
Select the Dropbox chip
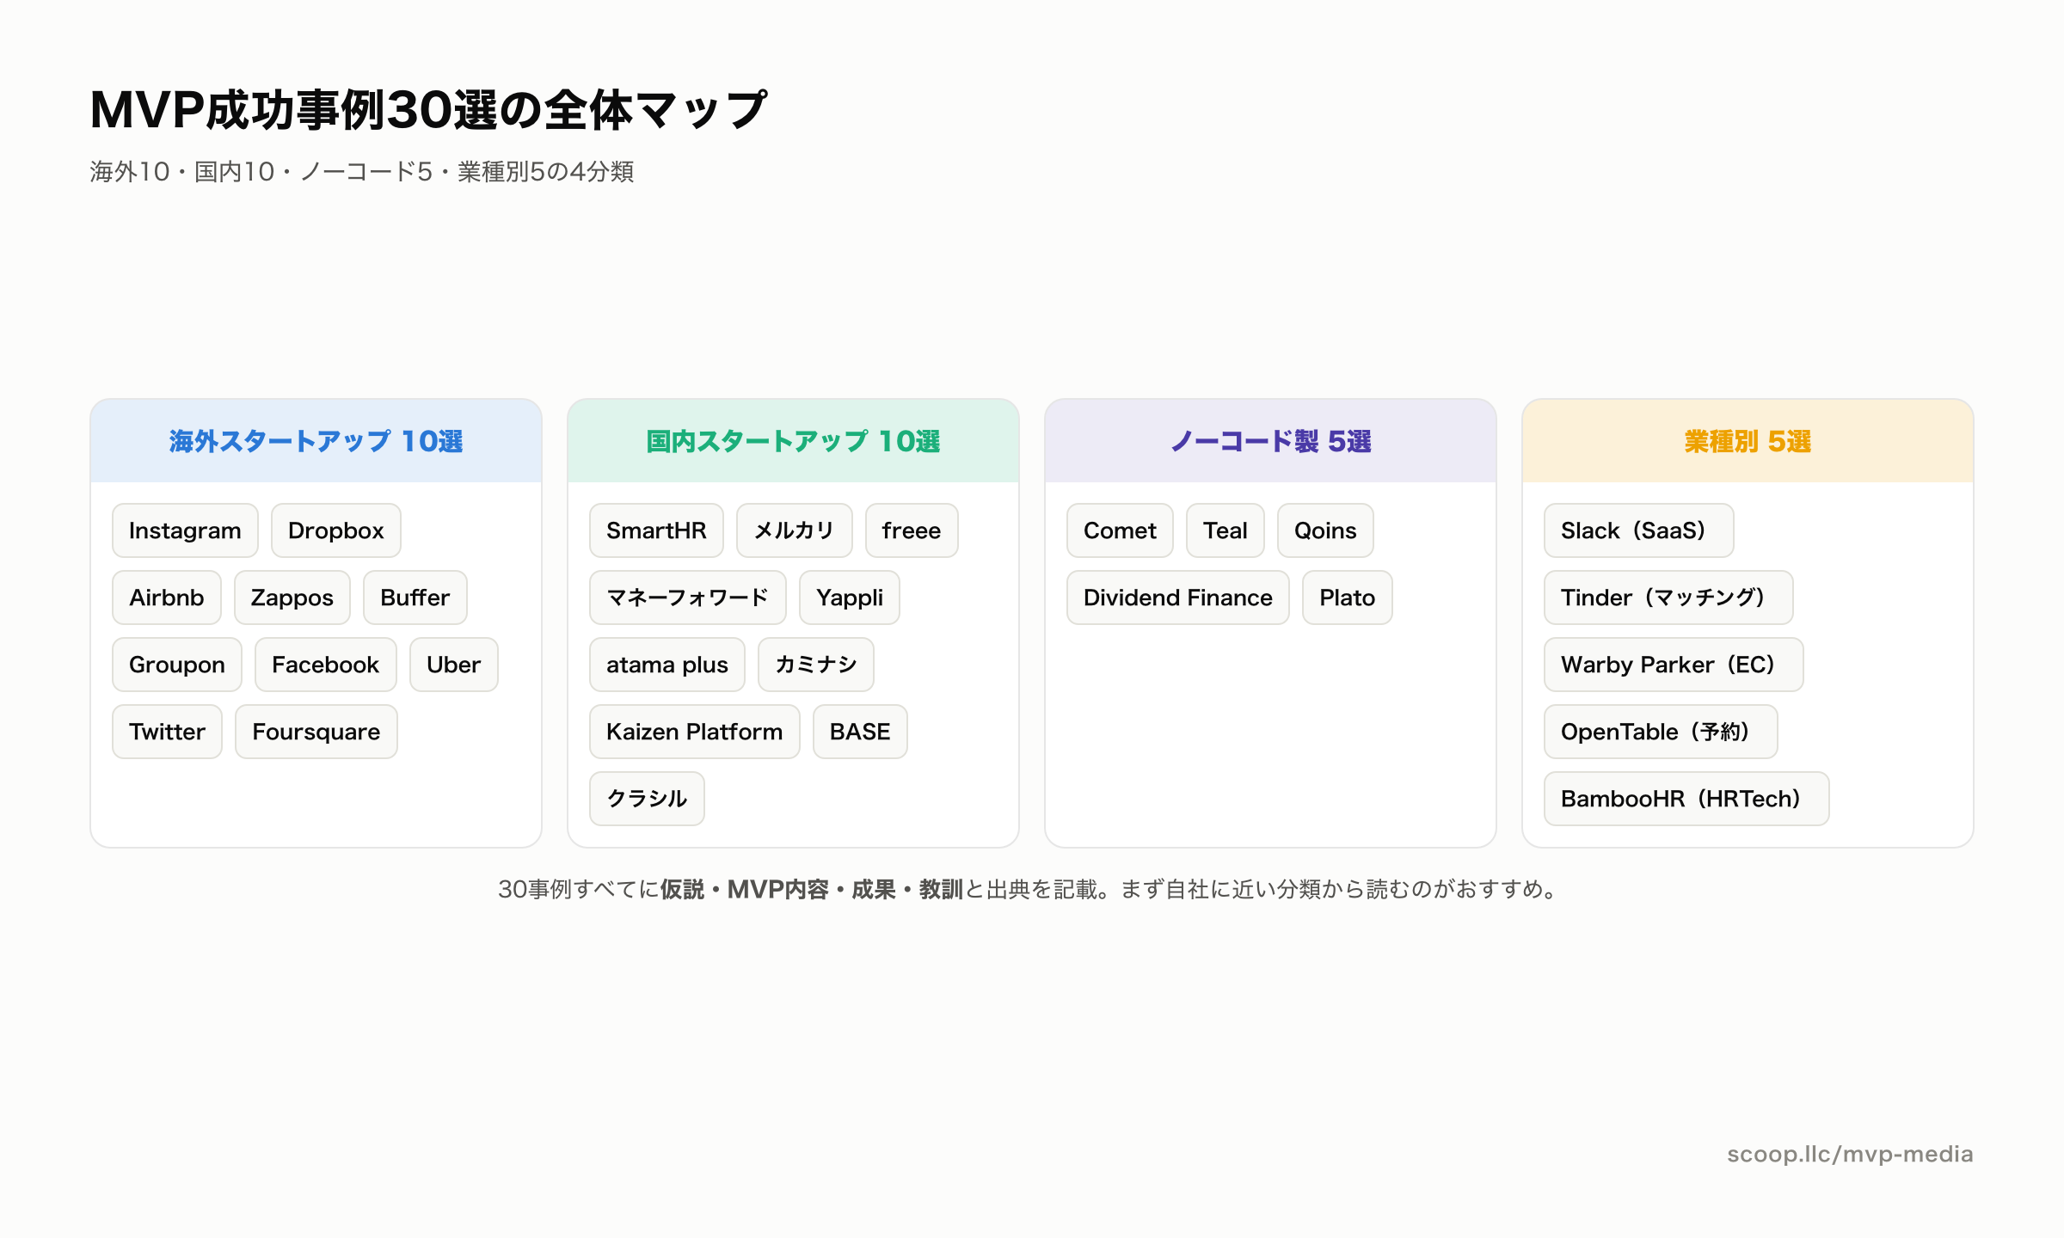coord(335,530)
